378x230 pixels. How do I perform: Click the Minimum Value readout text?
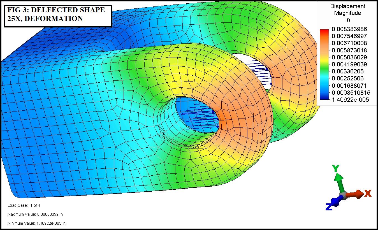pyautogui.click(x=36, y=223)
